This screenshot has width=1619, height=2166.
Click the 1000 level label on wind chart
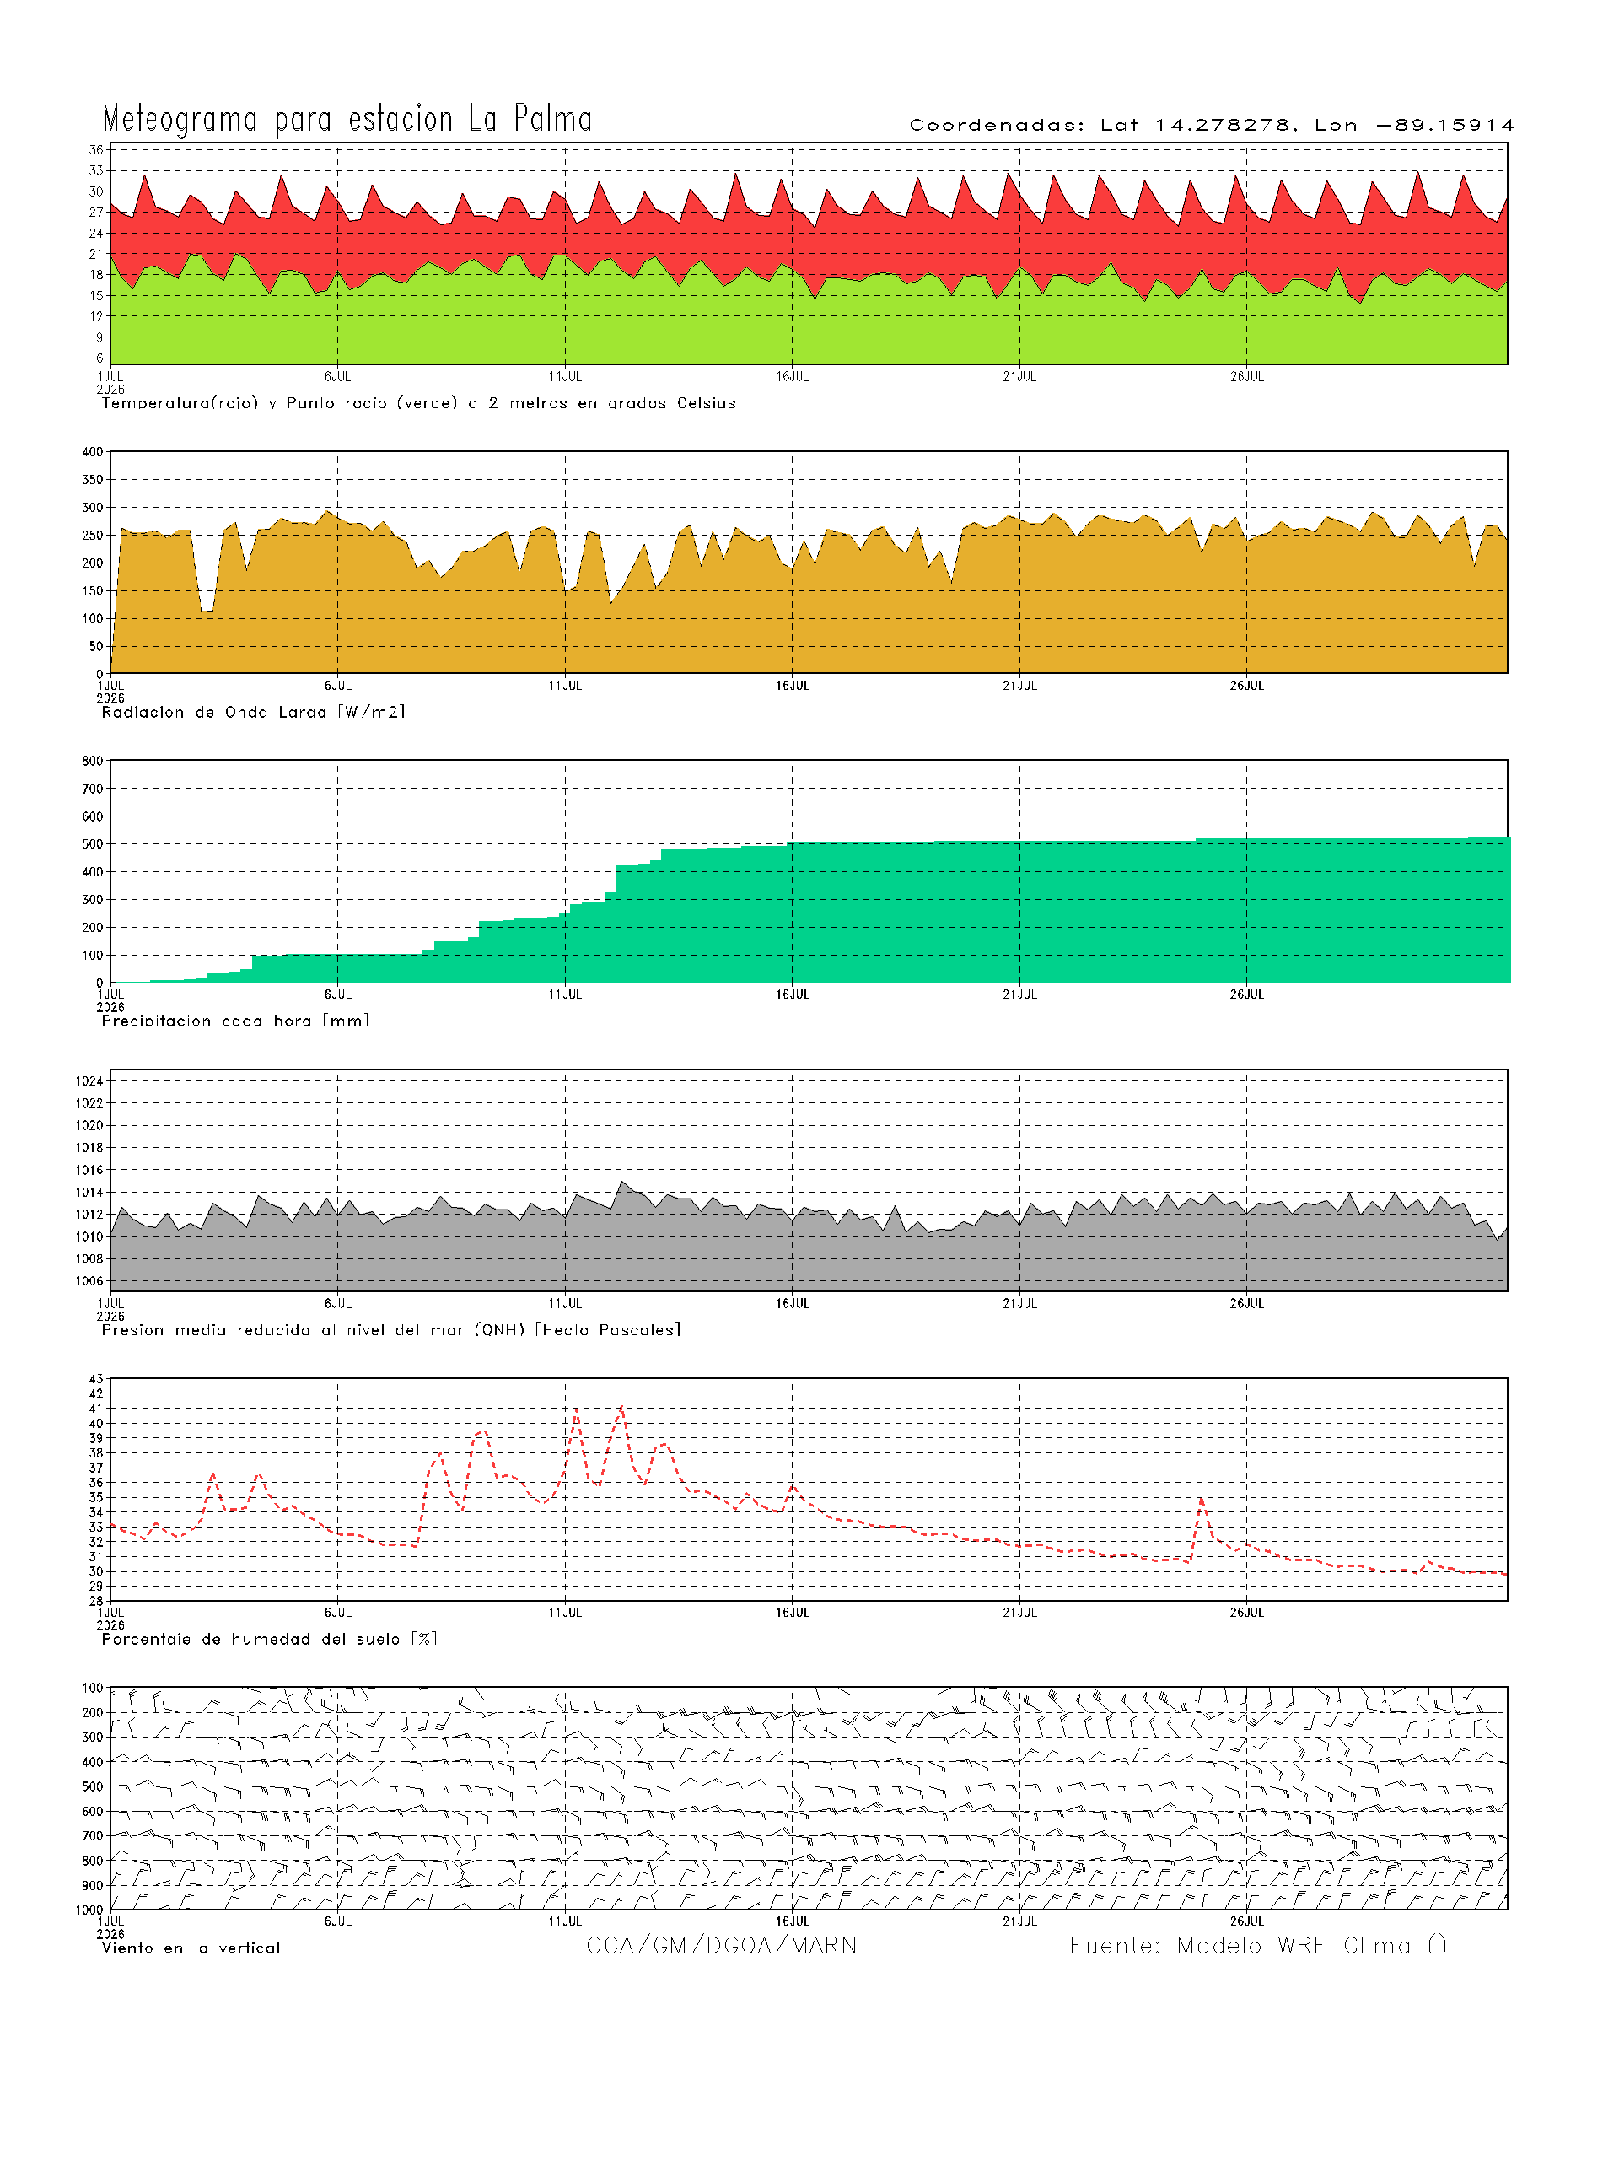point(89,1910)
